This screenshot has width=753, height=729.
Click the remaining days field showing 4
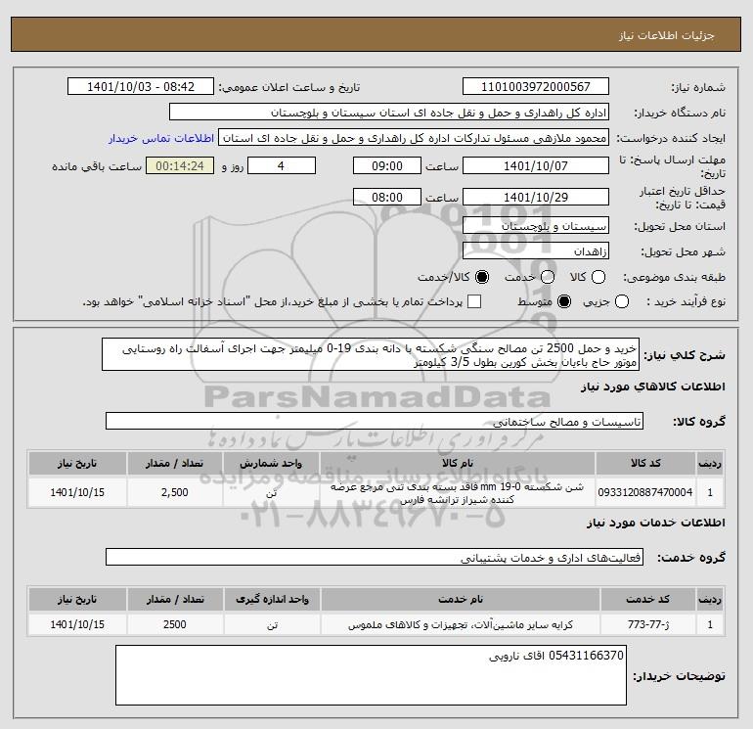coord(282,165)
